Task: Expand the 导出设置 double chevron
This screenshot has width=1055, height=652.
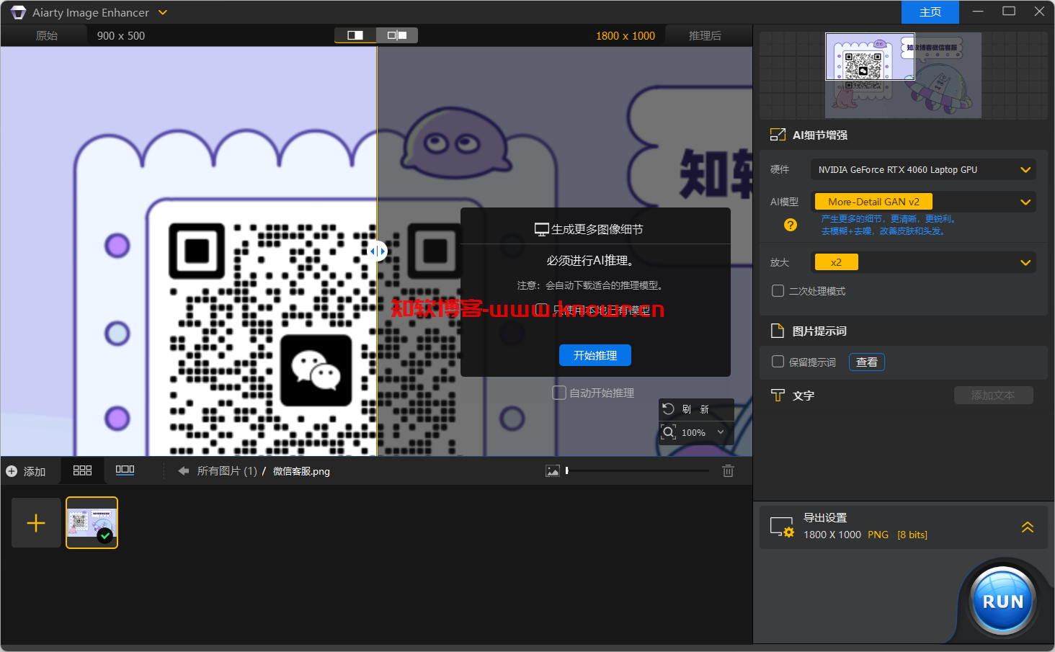Action: [1028, 527]
